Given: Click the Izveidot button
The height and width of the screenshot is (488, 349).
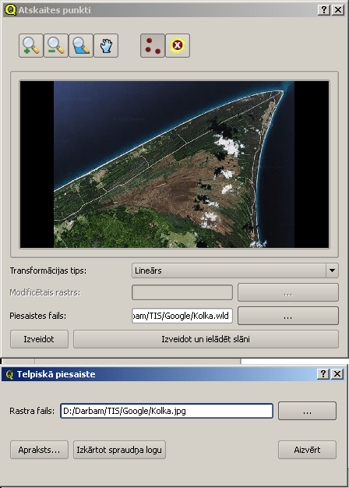Looking at the screenshot, I should tap(39, 339).
